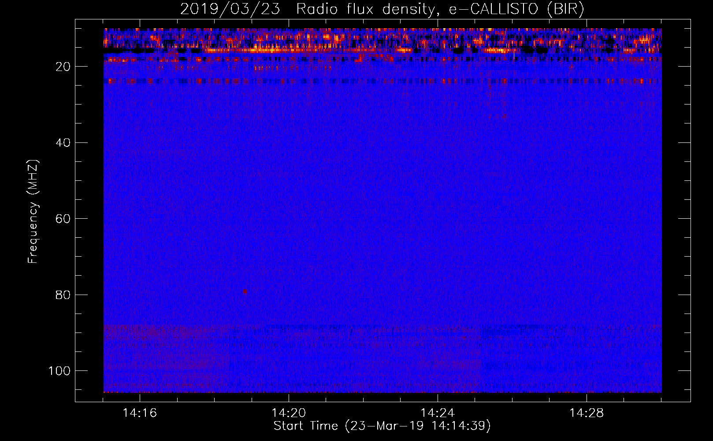
Task: Click the 14:24 time tick label
Action: point(438,413)
